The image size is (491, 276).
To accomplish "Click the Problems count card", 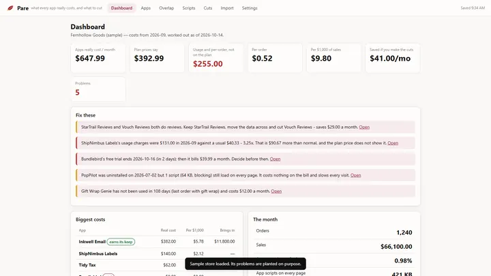I will pyautogui.click(x=98, y=89).
